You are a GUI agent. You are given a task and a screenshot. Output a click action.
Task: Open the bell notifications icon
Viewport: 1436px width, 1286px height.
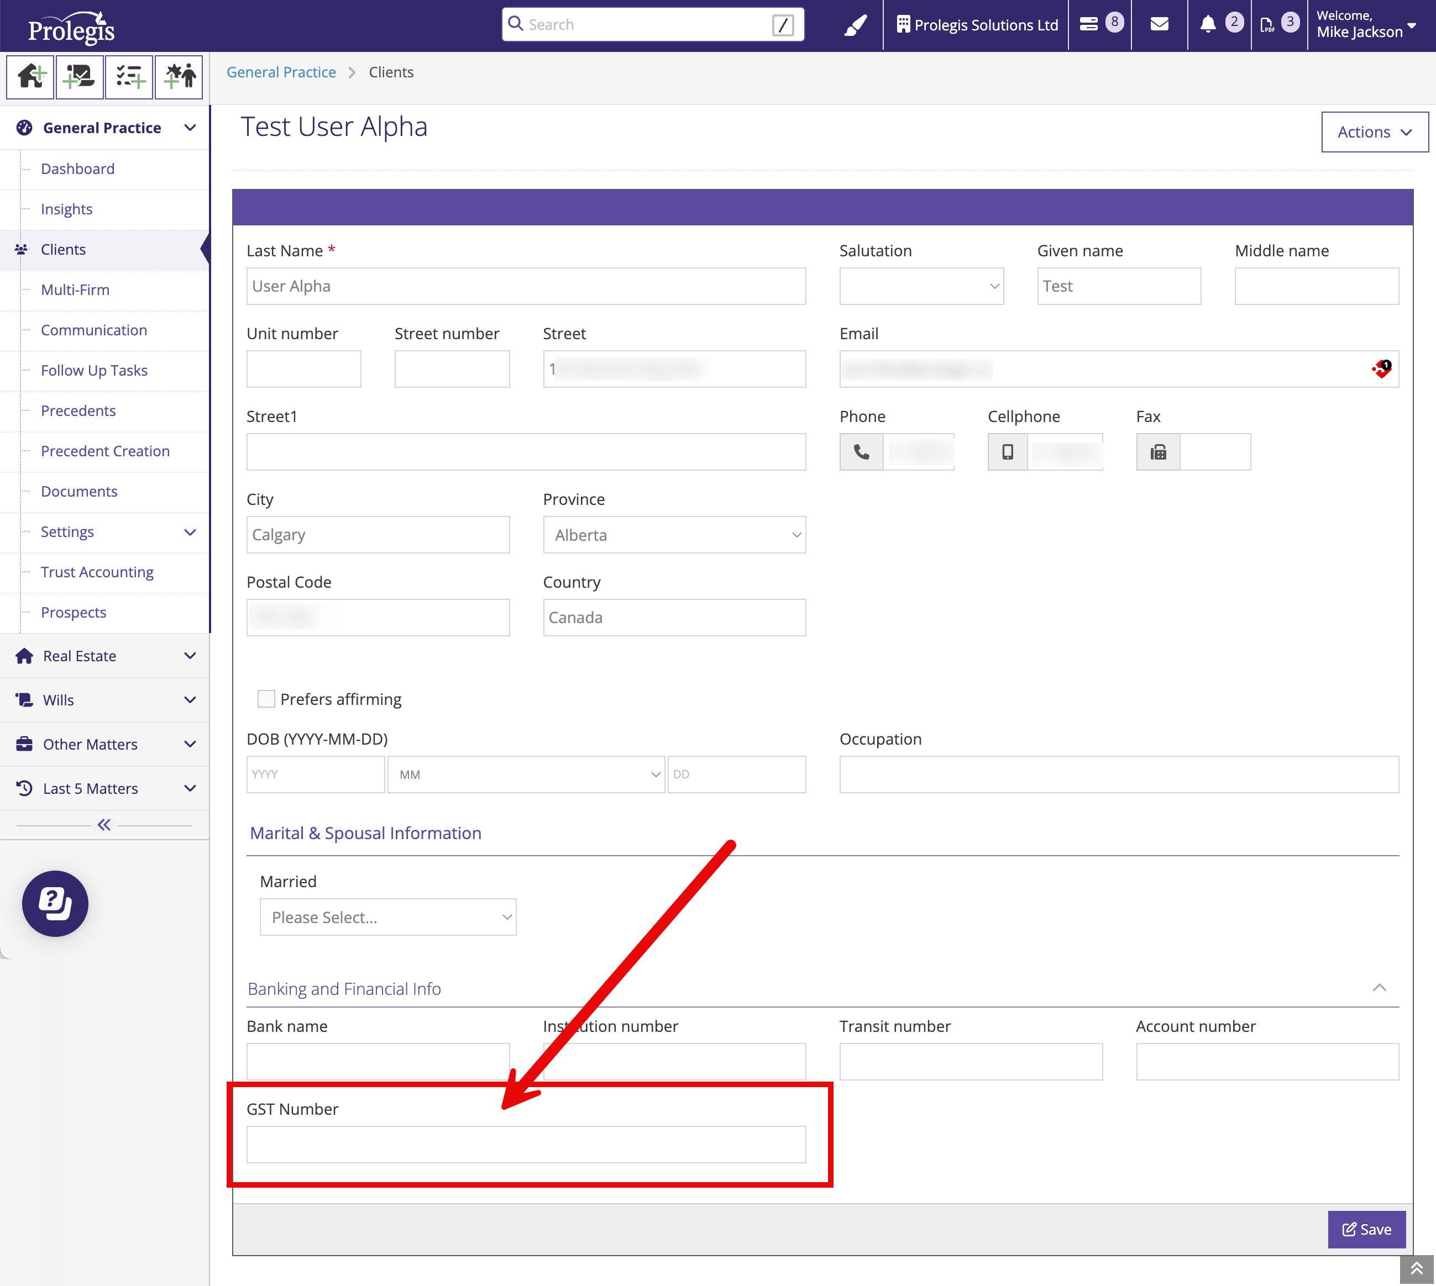click(x=1208, y=25)
